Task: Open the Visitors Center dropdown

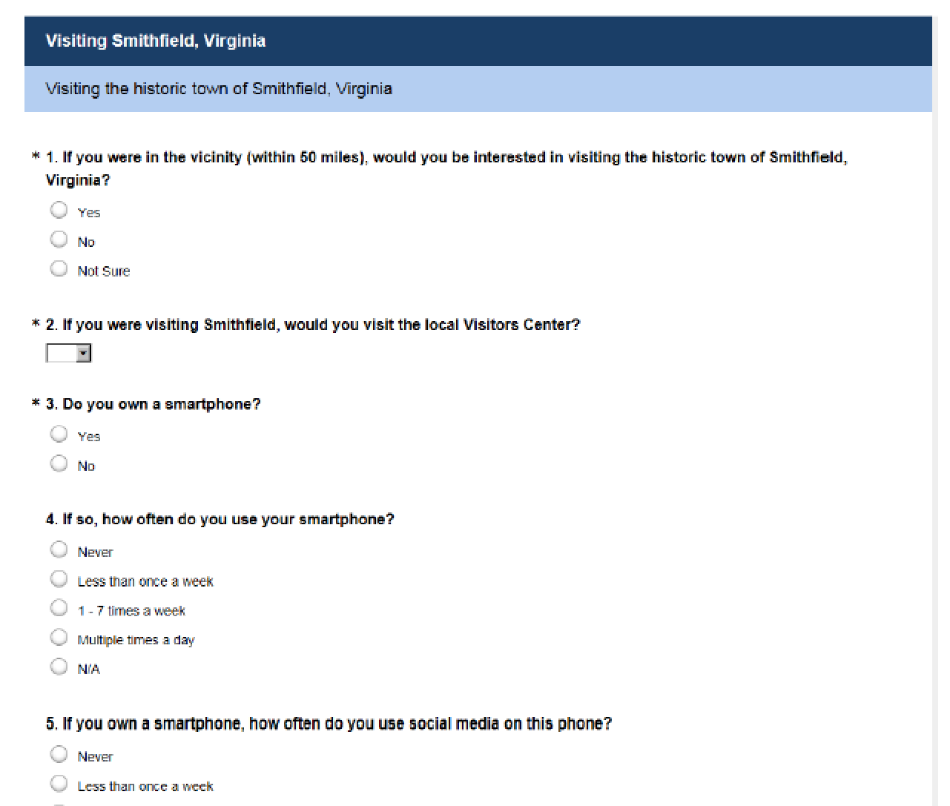Action: pyautogui.click(x=68, y=353)
